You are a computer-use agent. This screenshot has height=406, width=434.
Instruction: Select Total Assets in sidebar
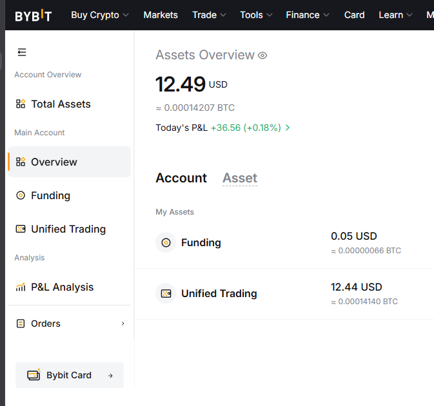click(x=69, y=104)
